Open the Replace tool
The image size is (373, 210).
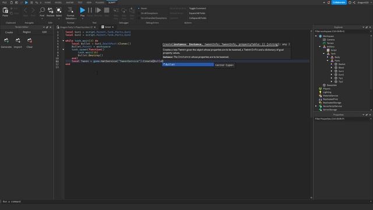51,10
